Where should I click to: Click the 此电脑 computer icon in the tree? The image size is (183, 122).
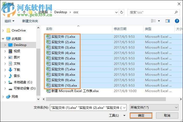click(8, 39)
